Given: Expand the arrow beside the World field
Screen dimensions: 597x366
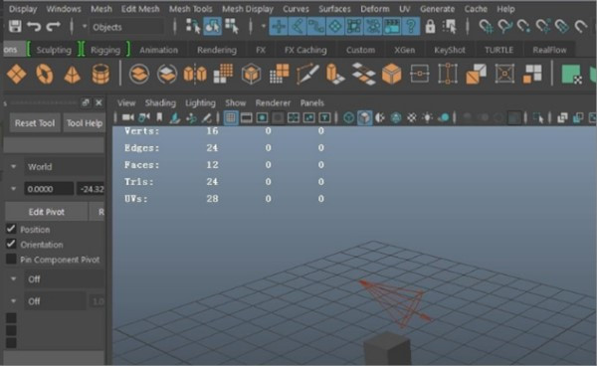Looking at the screenshot, I should (x=13, y=166).
